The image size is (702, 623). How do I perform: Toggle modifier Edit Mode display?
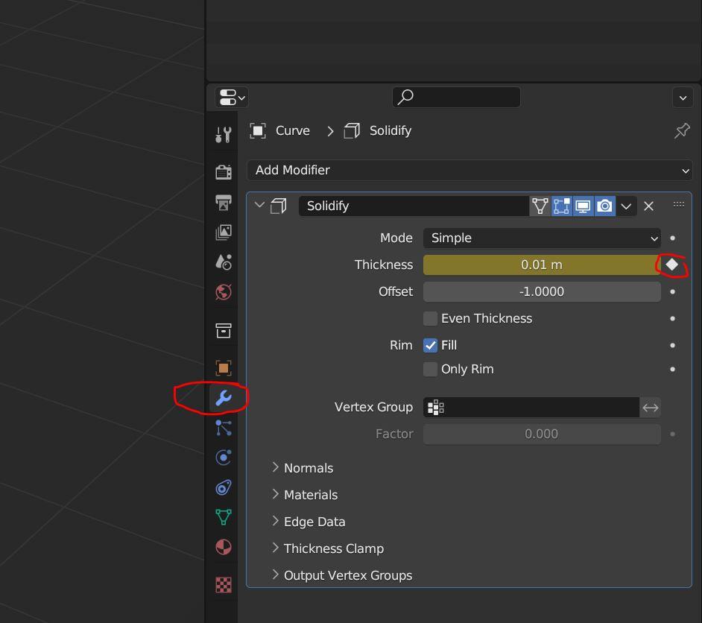561,206
